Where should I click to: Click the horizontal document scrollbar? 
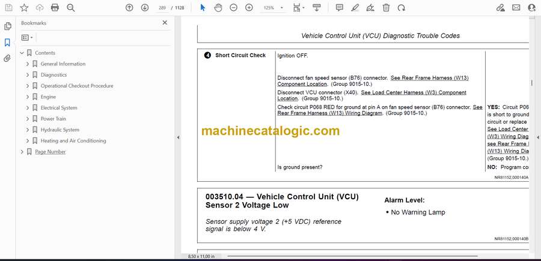[353, 256]
